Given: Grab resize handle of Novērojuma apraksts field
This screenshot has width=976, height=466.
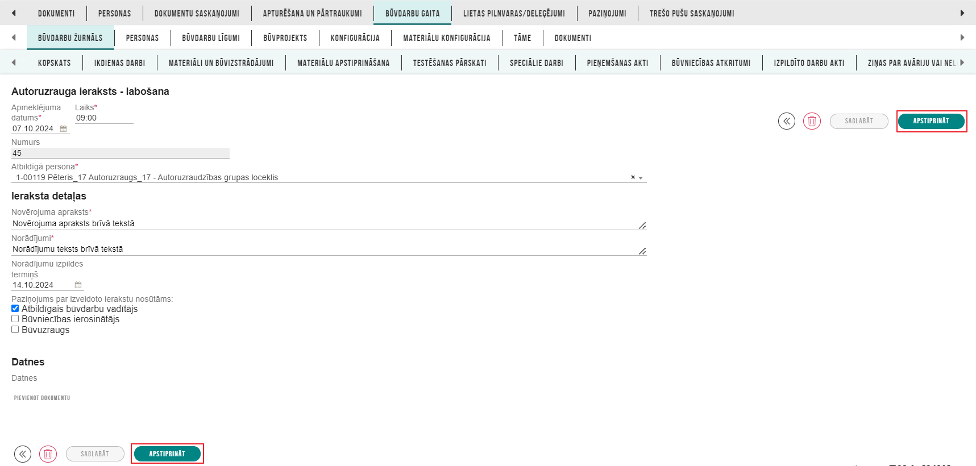Looking at the screenshot, I should (642, 226).
